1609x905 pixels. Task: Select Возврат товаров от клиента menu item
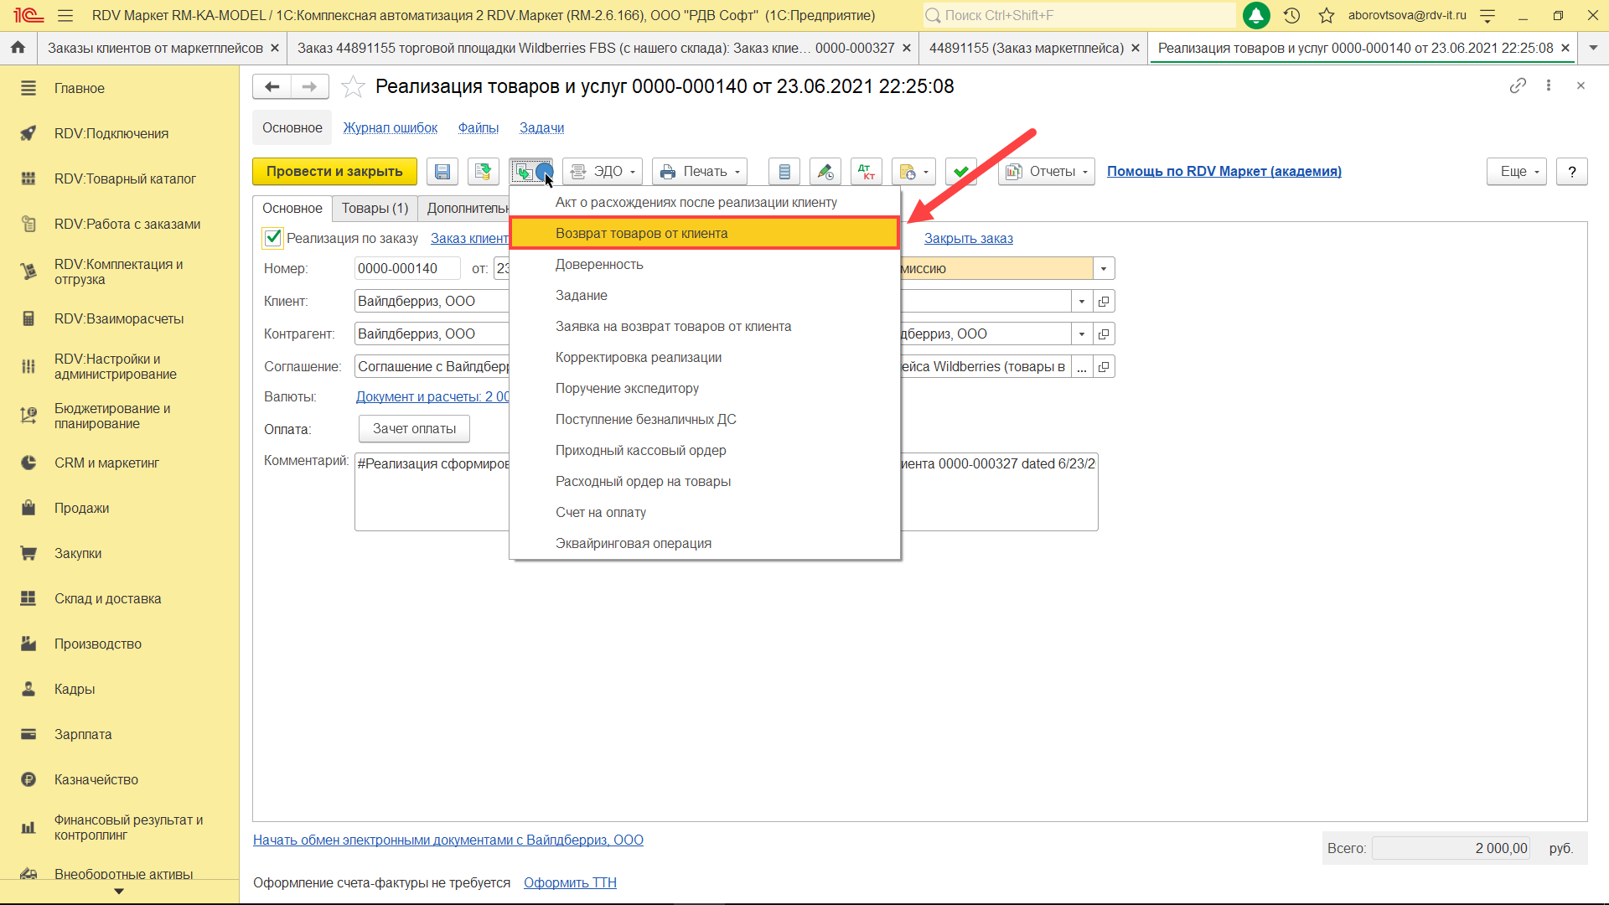coord(641,234)
